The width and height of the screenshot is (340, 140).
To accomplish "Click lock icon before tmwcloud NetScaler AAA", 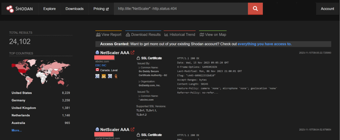I will pos(97,129).
